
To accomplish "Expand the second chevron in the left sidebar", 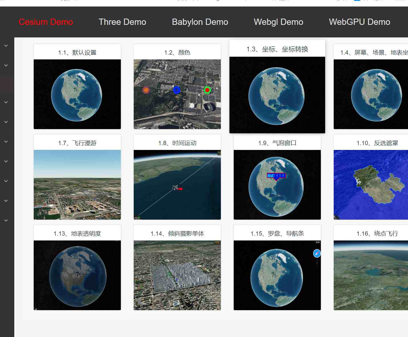I will click(x=6, y=65).
